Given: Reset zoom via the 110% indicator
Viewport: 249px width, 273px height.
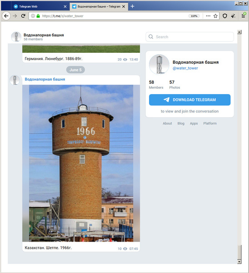Looking at the screenshot, I should [194, 16].
